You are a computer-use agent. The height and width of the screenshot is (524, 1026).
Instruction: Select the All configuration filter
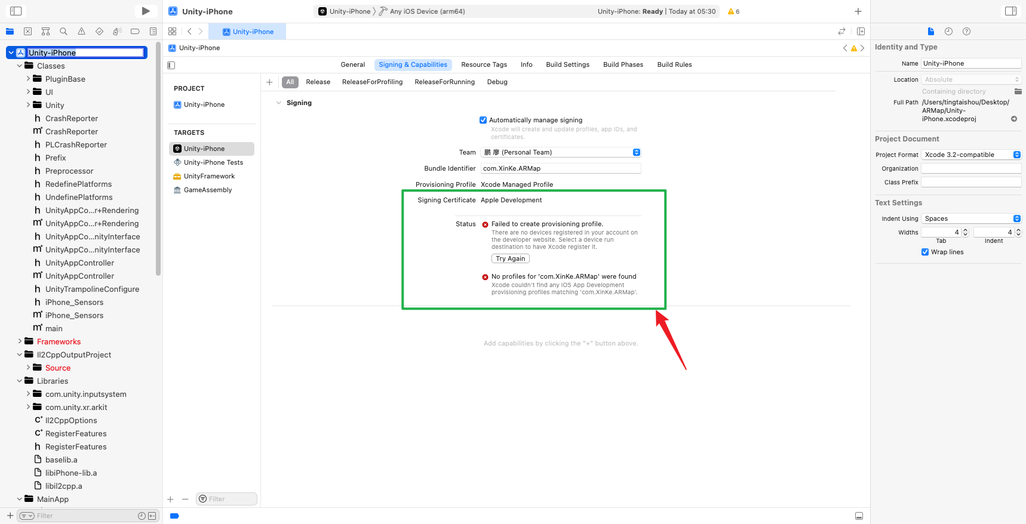point(290,82)
